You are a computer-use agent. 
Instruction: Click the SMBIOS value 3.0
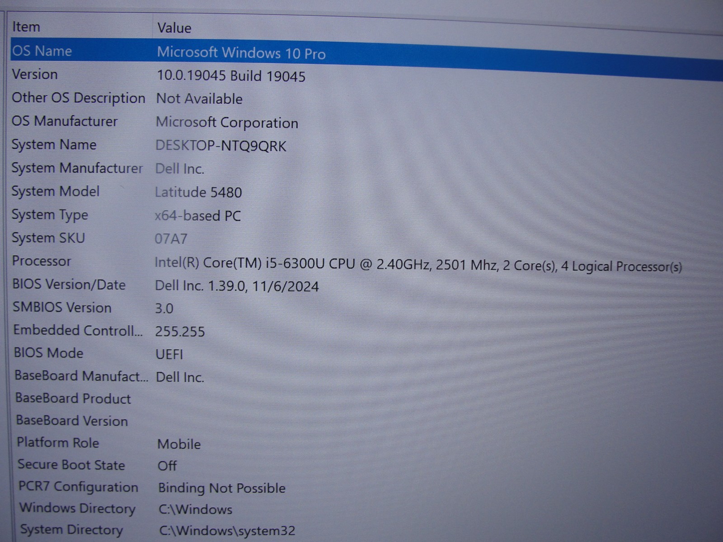(x=164, y=308)
